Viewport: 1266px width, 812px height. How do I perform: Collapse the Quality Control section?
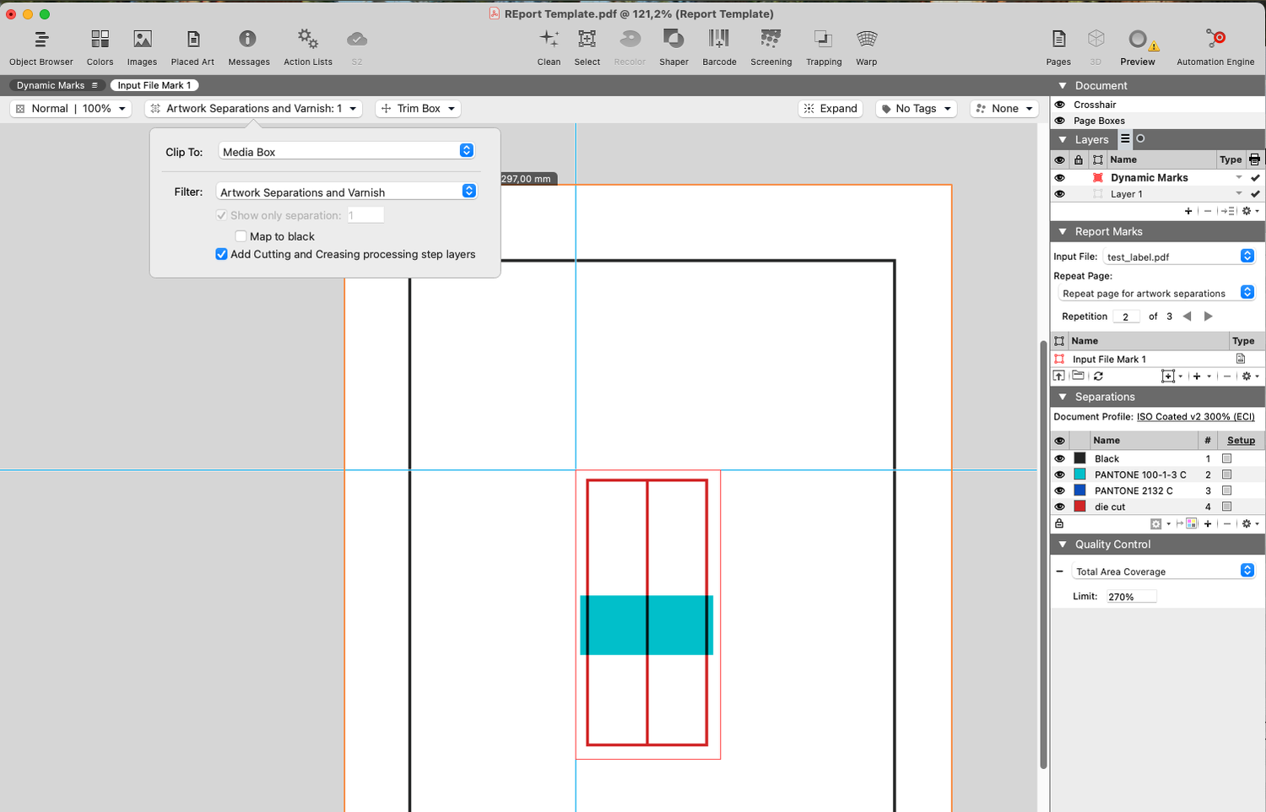pos(1063,544)
